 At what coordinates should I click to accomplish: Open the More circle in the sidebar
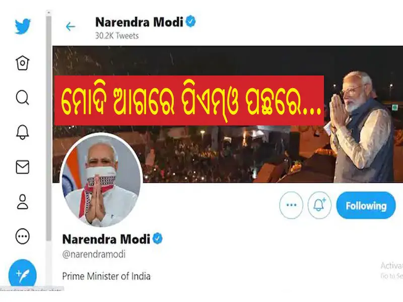click(x=23, y=236)
